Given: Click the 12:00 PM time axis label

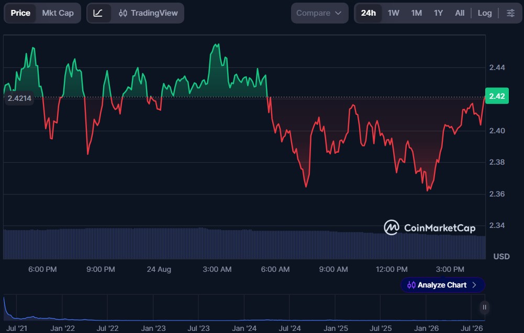Looking at the screenshot, I should (392, 269).
